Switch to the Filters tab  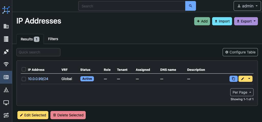[53, 39]
